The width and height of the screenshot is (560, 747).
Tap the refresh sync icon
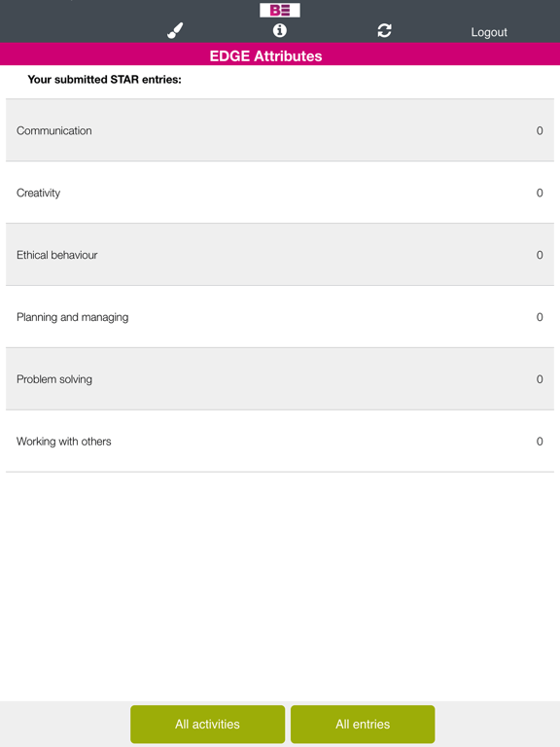(x=384, y=30)
